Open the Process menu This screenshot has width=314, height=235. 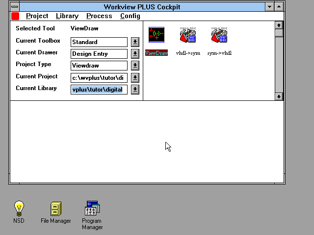point(99,16)
